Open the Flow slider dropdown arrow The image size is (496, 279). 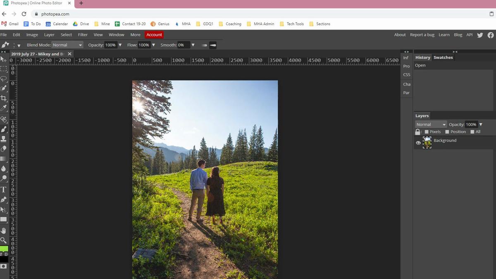153,45
